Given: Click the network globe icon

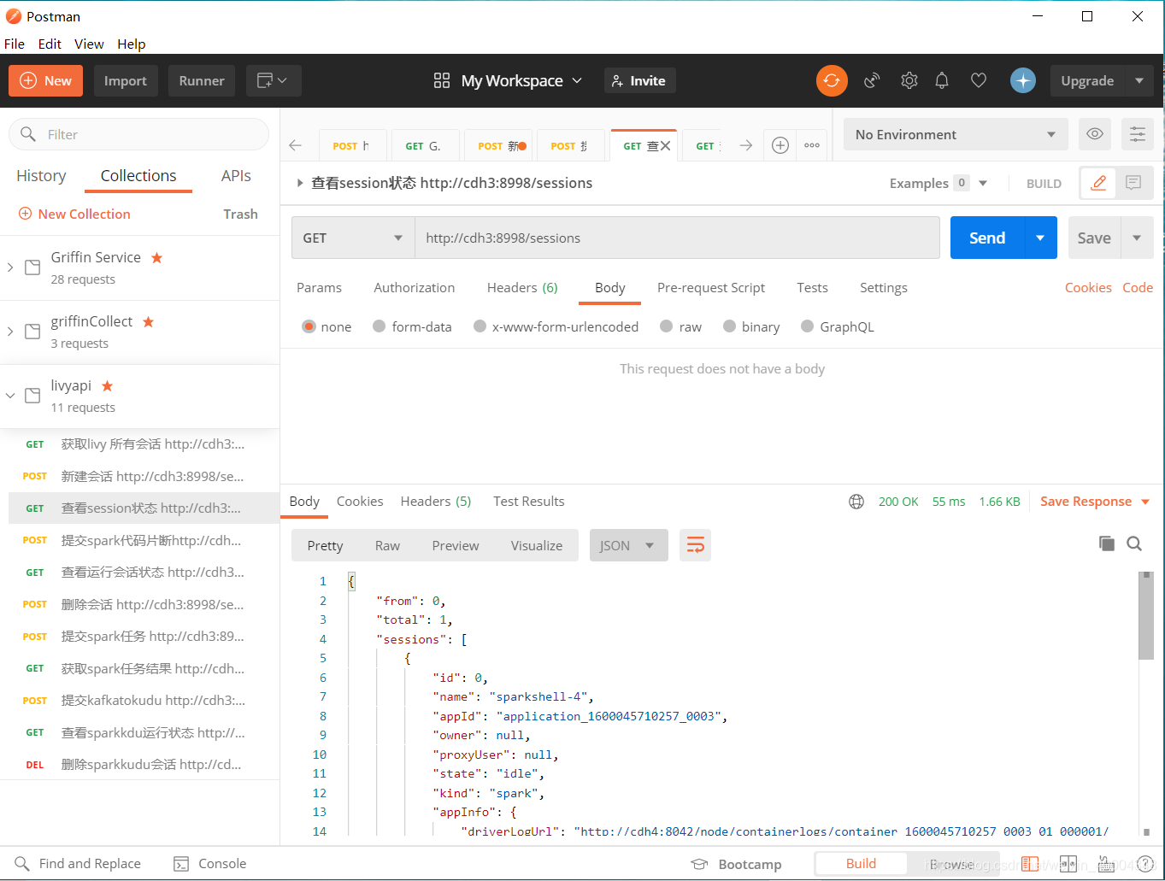Looking at the screenshot, I should tap(856, 502).
